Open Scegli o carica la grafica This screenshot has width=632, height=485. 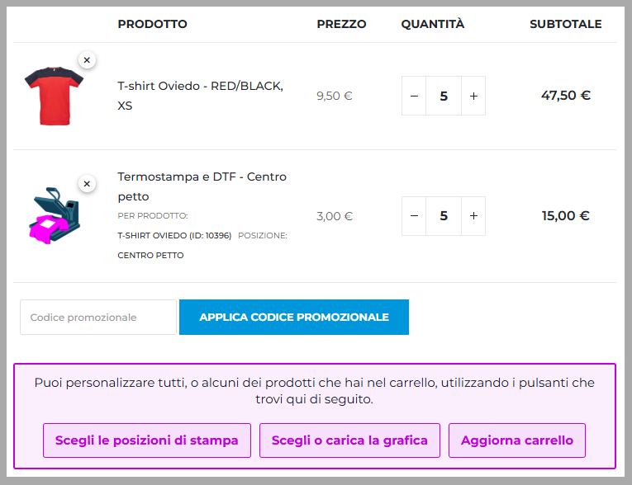click(349, 440)
